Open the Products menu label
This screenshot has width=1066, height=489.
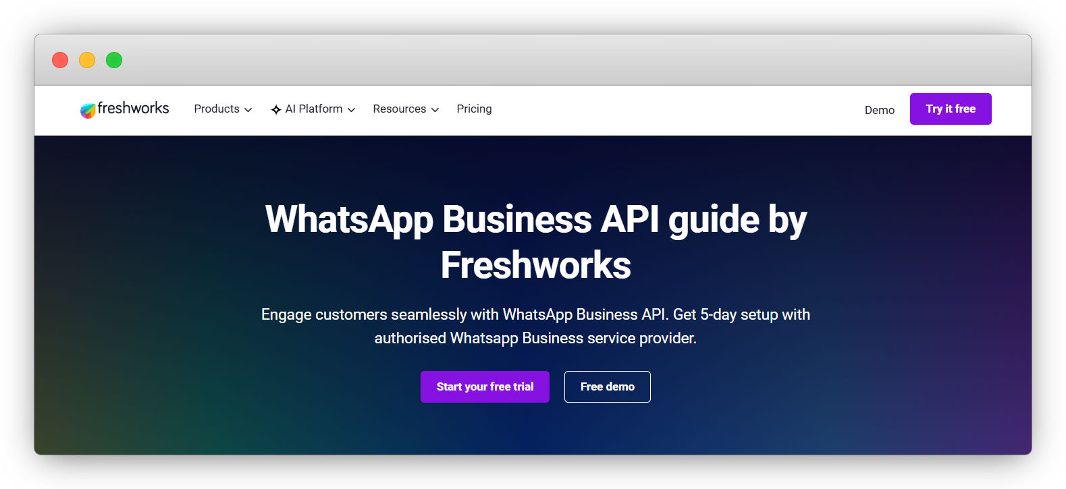pyautogui.click(x=217, y=109)
